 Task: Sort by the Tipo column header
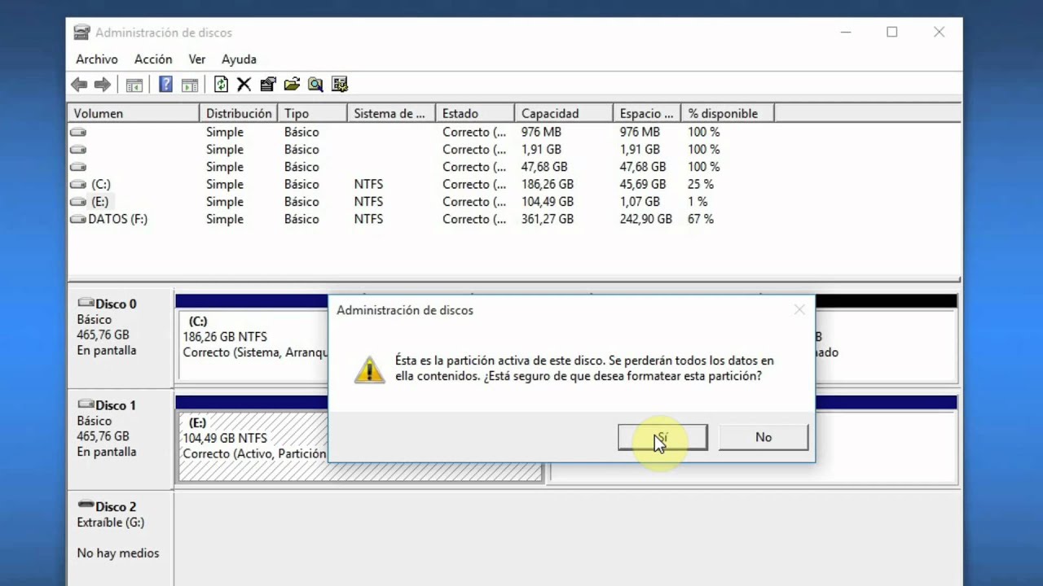tap(313, 113)
